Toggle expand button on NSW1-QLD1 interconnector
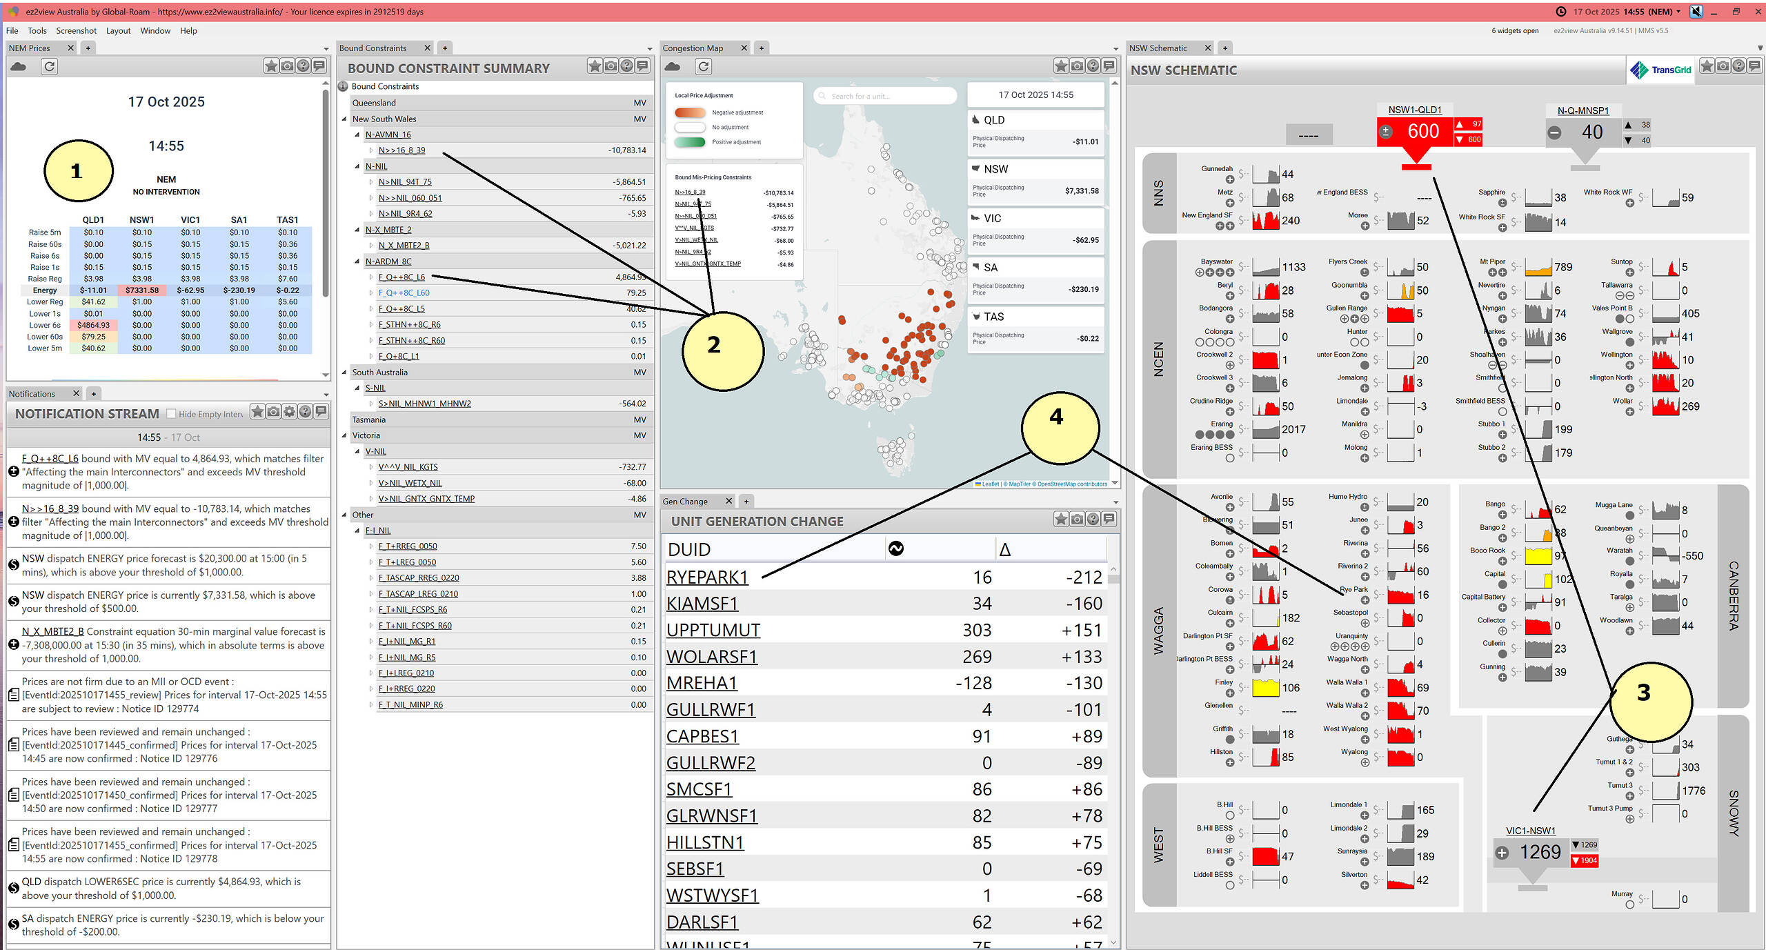Viewport: 1766px width, 950px height. (x=1386, y=131)
